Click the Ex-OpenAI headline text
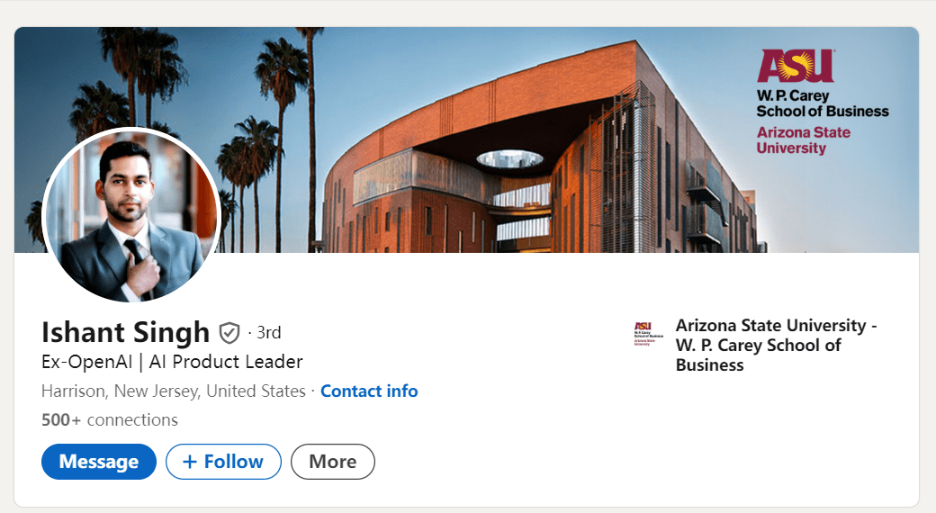936x513 pixels. click(172, 362)
